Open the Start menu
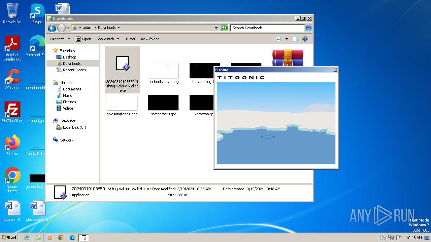Screen dimensions: 431x242 coord(9,238)
